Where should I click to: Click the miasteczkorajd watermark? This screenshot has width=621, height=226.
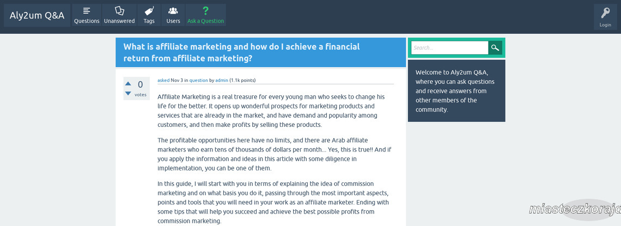(575, 209)
